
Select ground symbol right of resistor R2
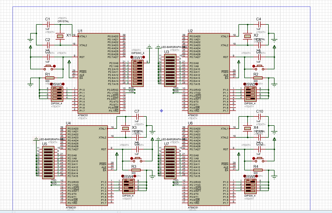pos(275,85)
